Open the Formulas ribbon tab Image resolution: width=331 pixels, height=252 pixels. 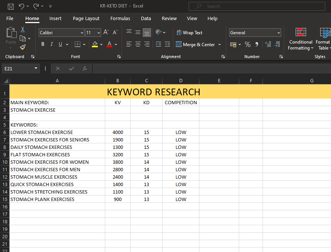pyautogui.click(x=120, y=19)
